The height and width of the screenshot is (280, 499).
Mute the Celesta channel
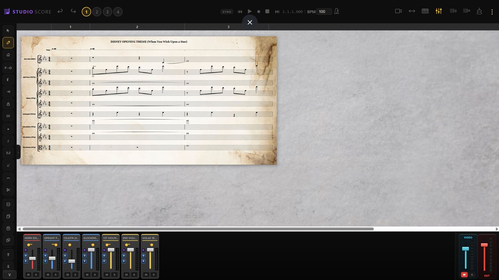(x=67, y=274)
